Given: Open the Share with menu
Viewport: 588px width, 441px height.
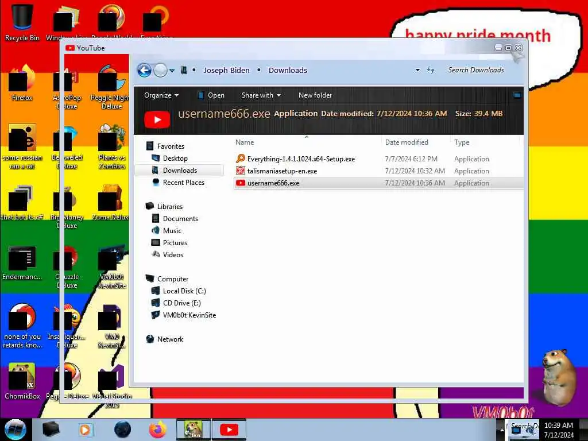Looking at the screenshot, I should pos(261,95).
